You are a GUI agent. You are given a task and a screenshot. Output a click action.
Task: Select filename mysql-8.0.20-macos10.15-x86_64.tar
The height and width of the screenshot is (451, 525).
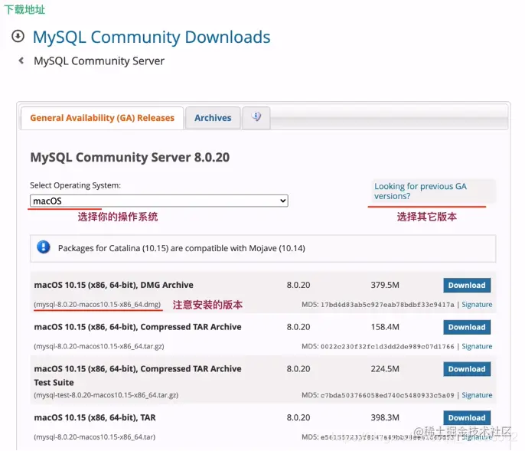(x=94, y=437)
